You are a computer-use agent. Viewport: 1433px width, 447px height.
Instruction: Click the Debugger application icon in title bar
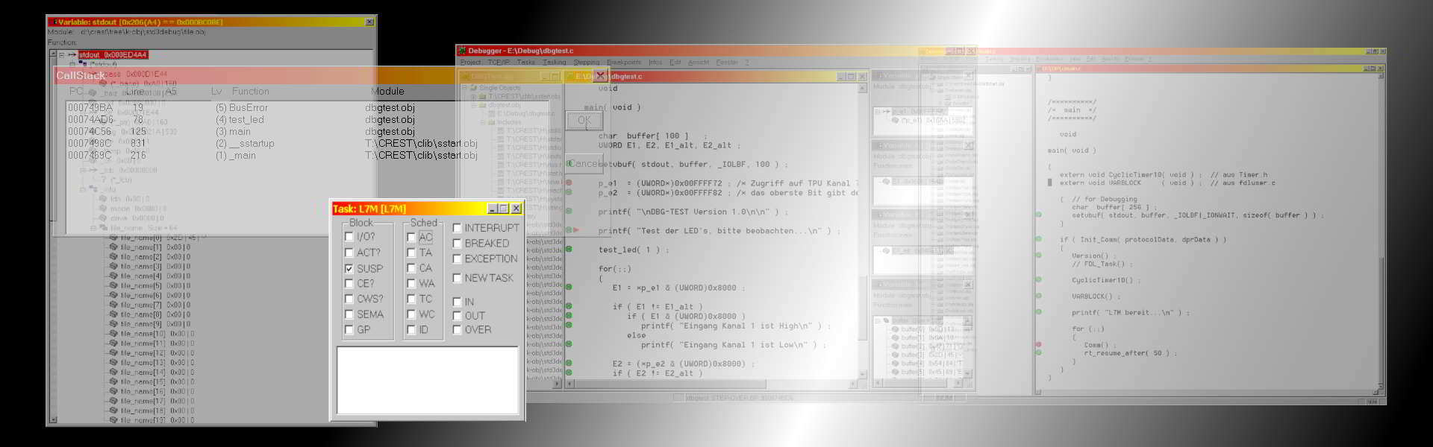(x=462, y=51)
